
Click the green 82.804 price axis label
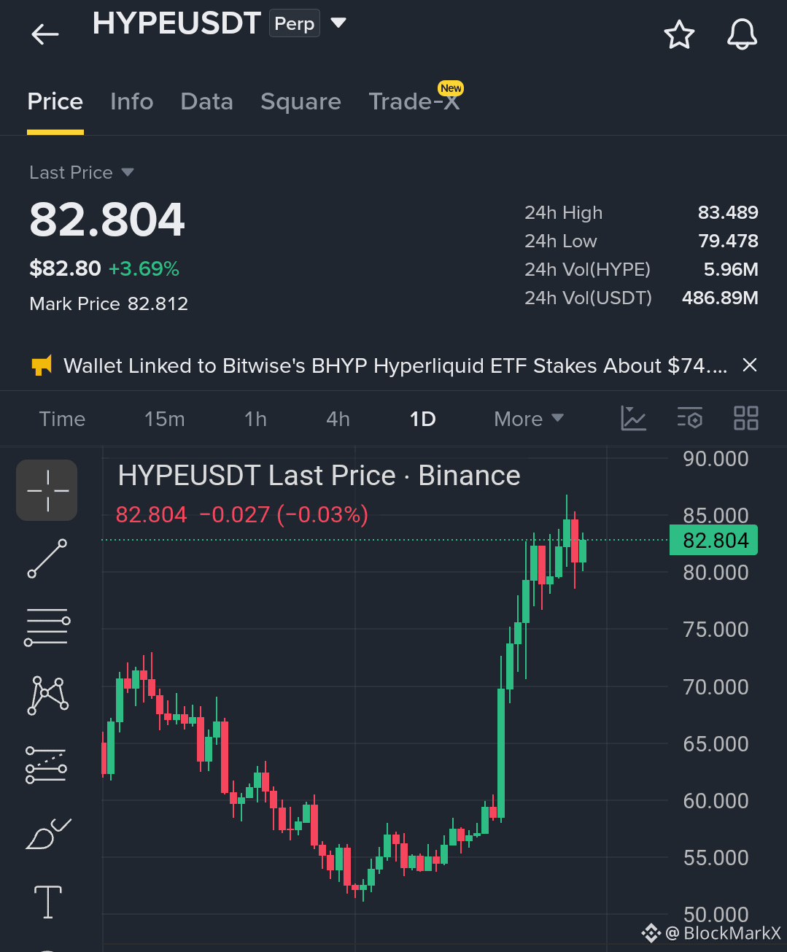713,541
